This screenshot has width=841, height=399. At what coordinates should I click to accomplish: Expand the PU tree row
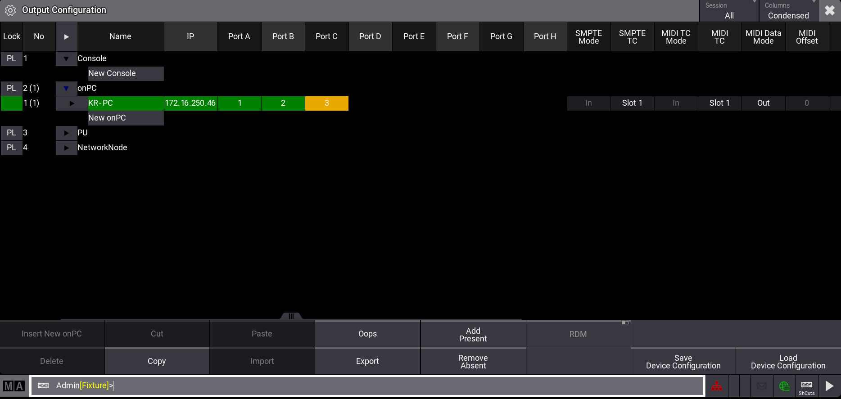pyautogui.click(x=67, y=133)
